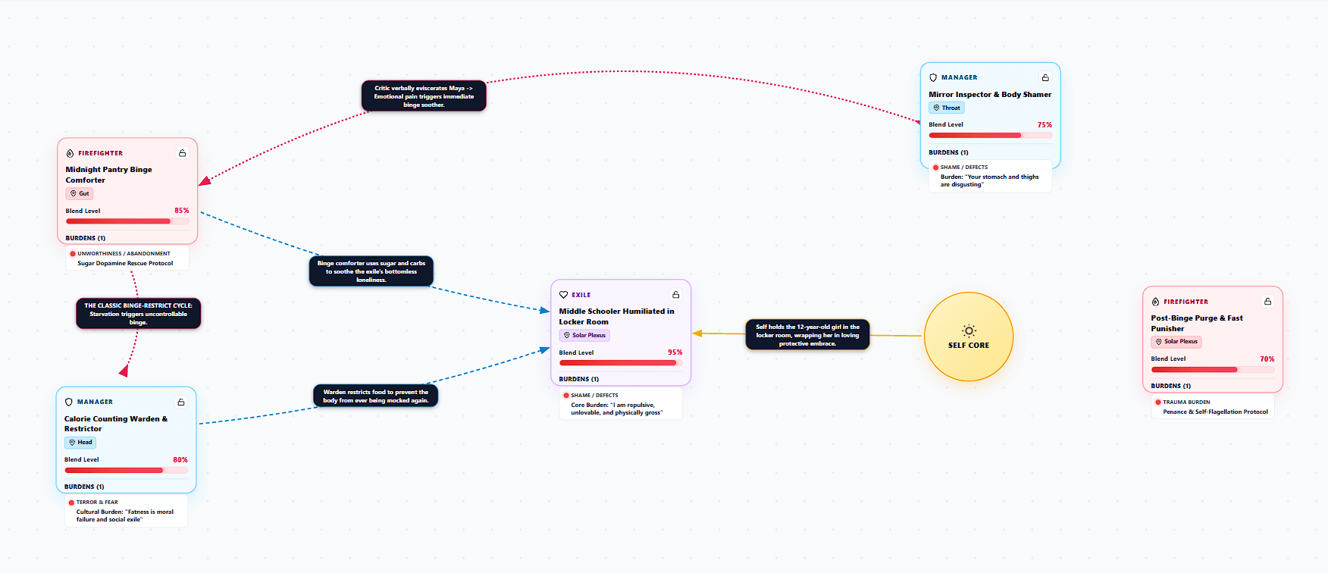Click the Head location tag
The width and height of the screenshot is (1328, 573).
pos(80,442)
